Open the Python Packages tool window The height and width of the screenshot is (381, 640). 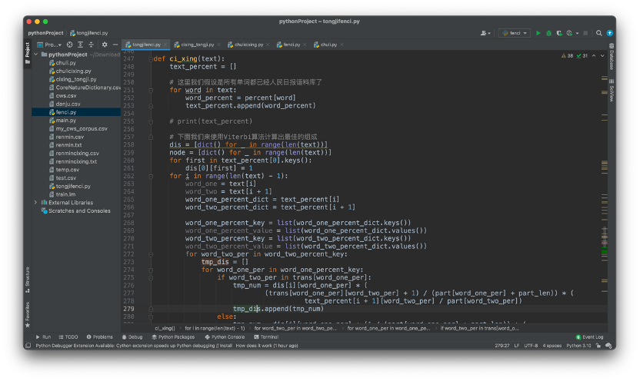point(173,337)
